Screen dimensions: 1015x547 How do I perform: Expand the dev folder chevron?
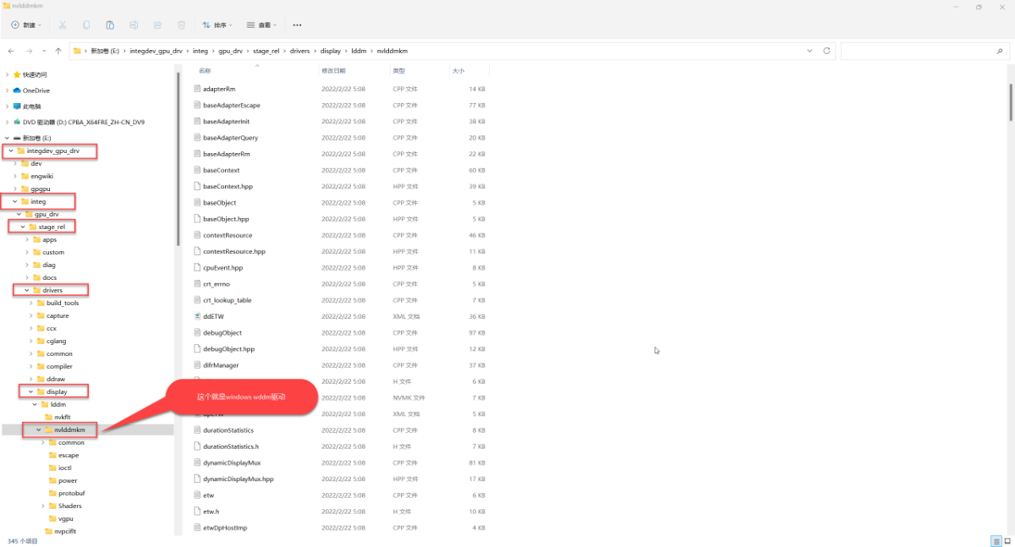tap(15, 163)
